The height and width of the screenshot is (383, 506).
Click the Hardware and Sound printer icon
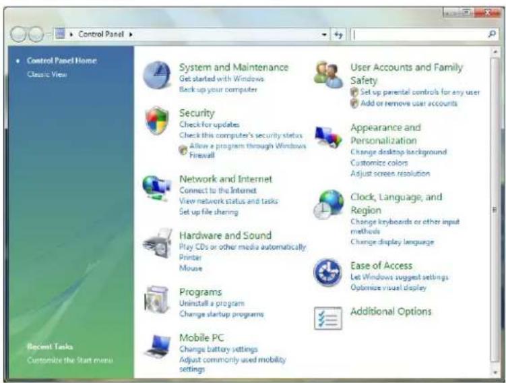click(158, 243)
